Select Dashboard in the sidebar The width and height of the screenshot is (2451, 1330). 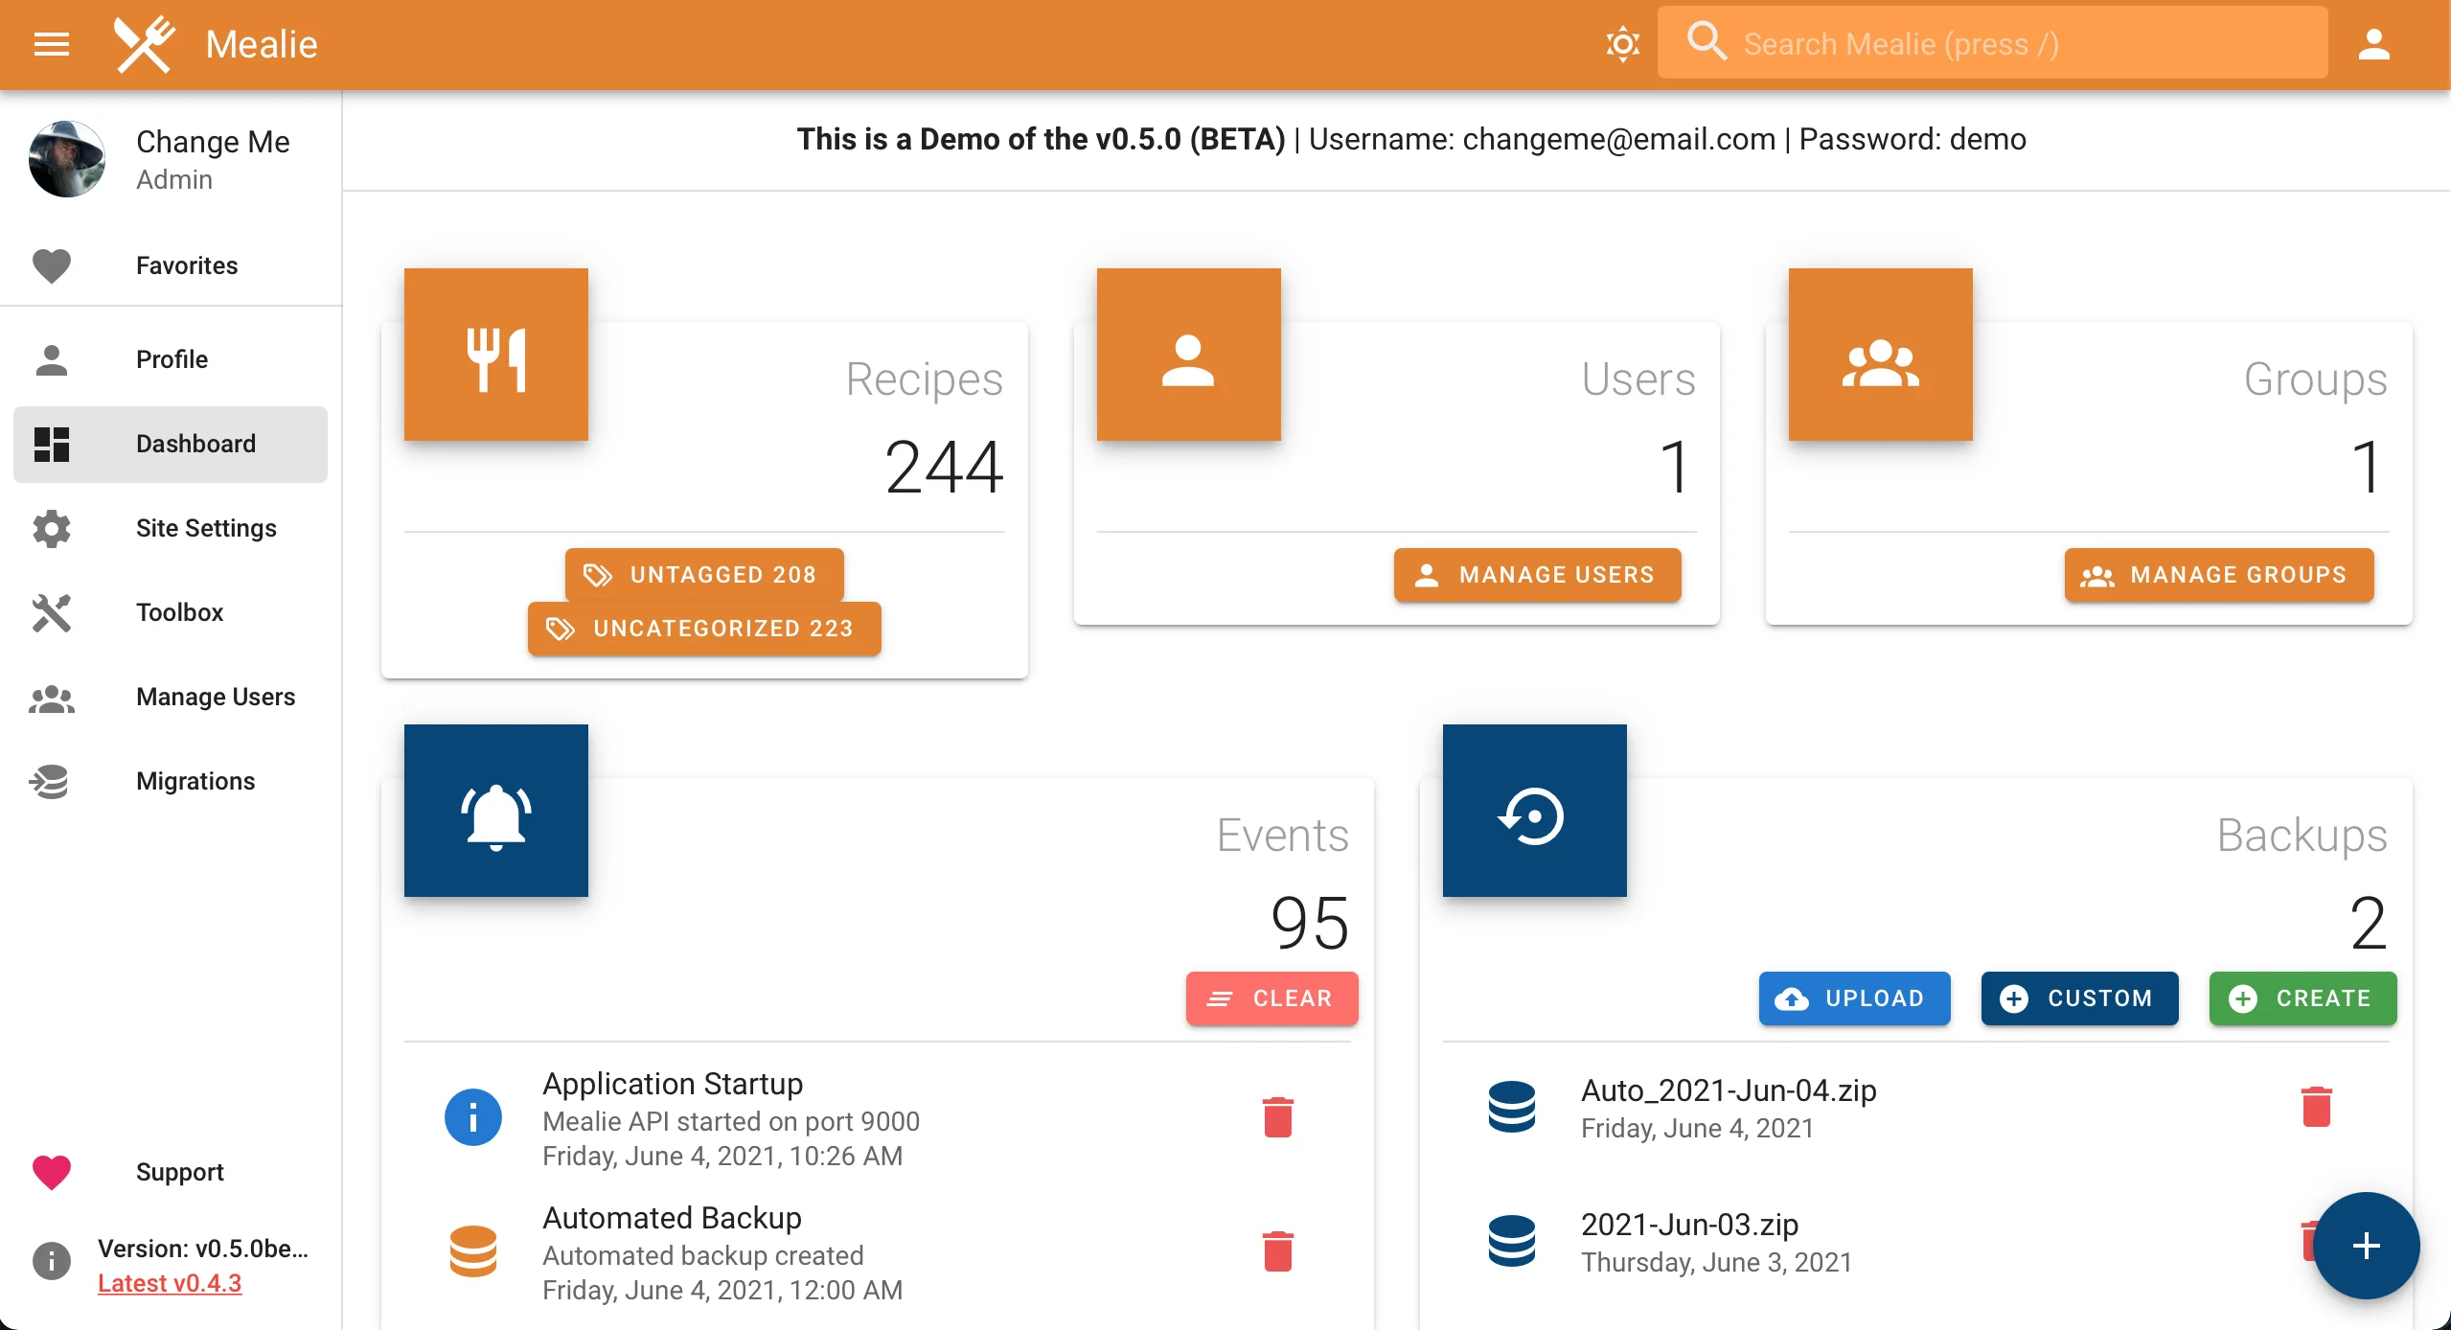tap(171, 444)
